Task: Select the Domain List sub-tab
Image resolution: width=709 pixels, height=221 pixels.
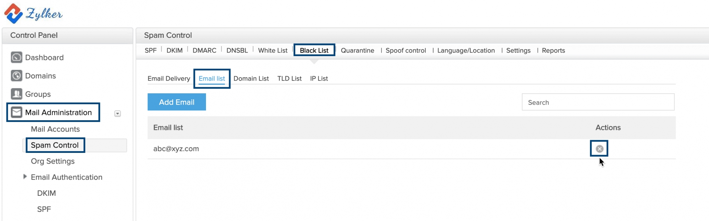Action: coord(251,78)
